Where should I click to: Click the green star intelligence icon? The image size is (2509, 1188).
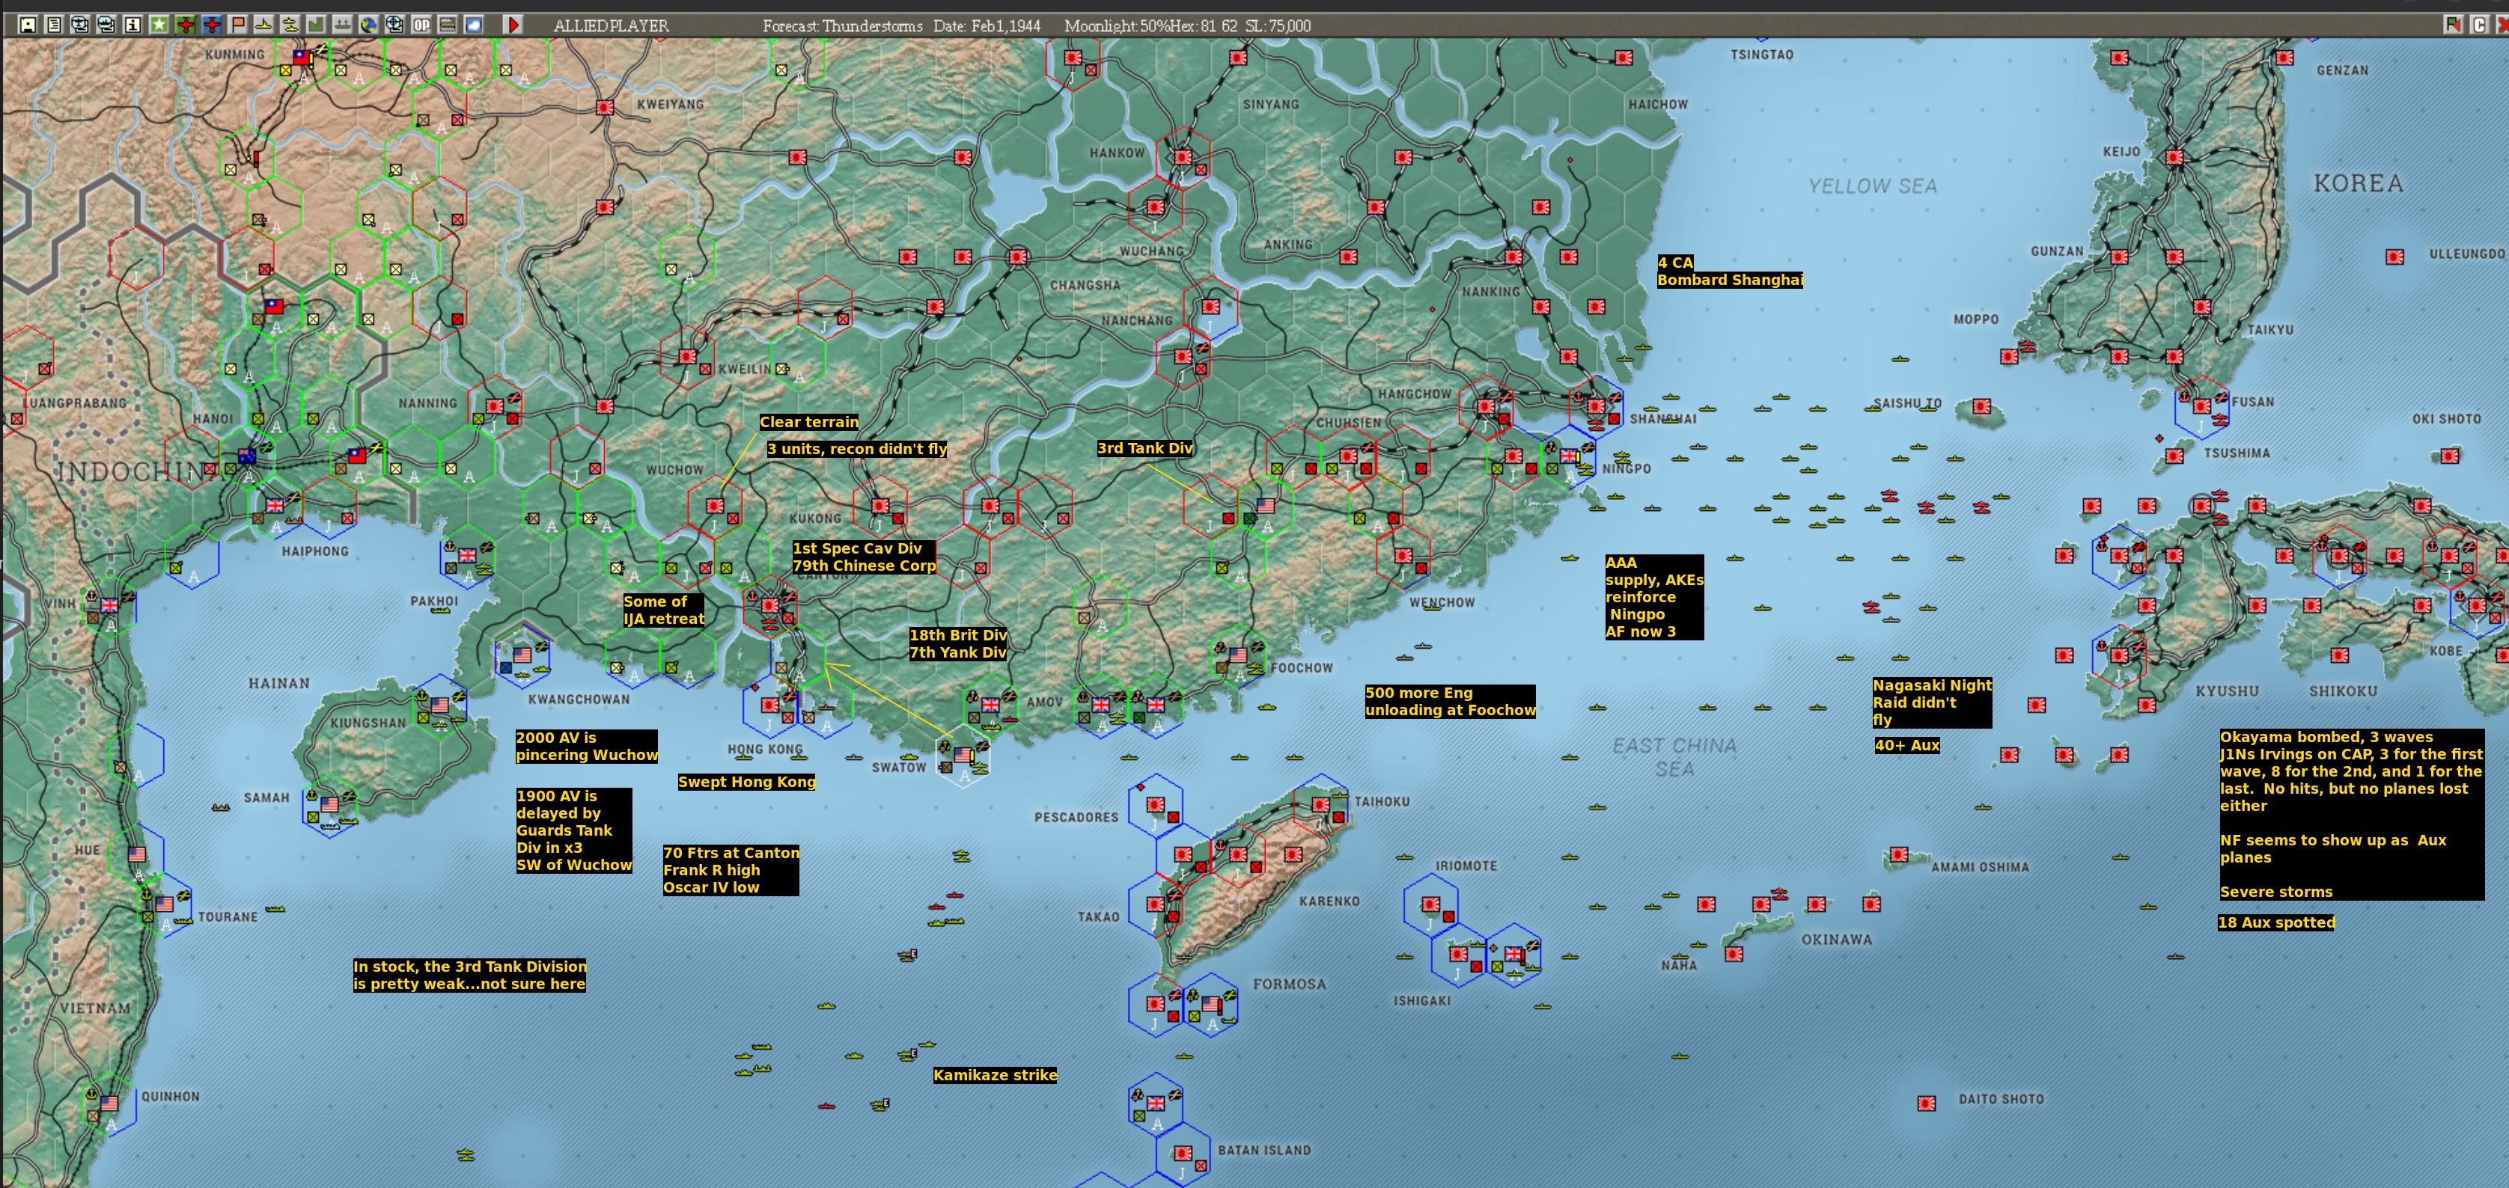(159, 25)
